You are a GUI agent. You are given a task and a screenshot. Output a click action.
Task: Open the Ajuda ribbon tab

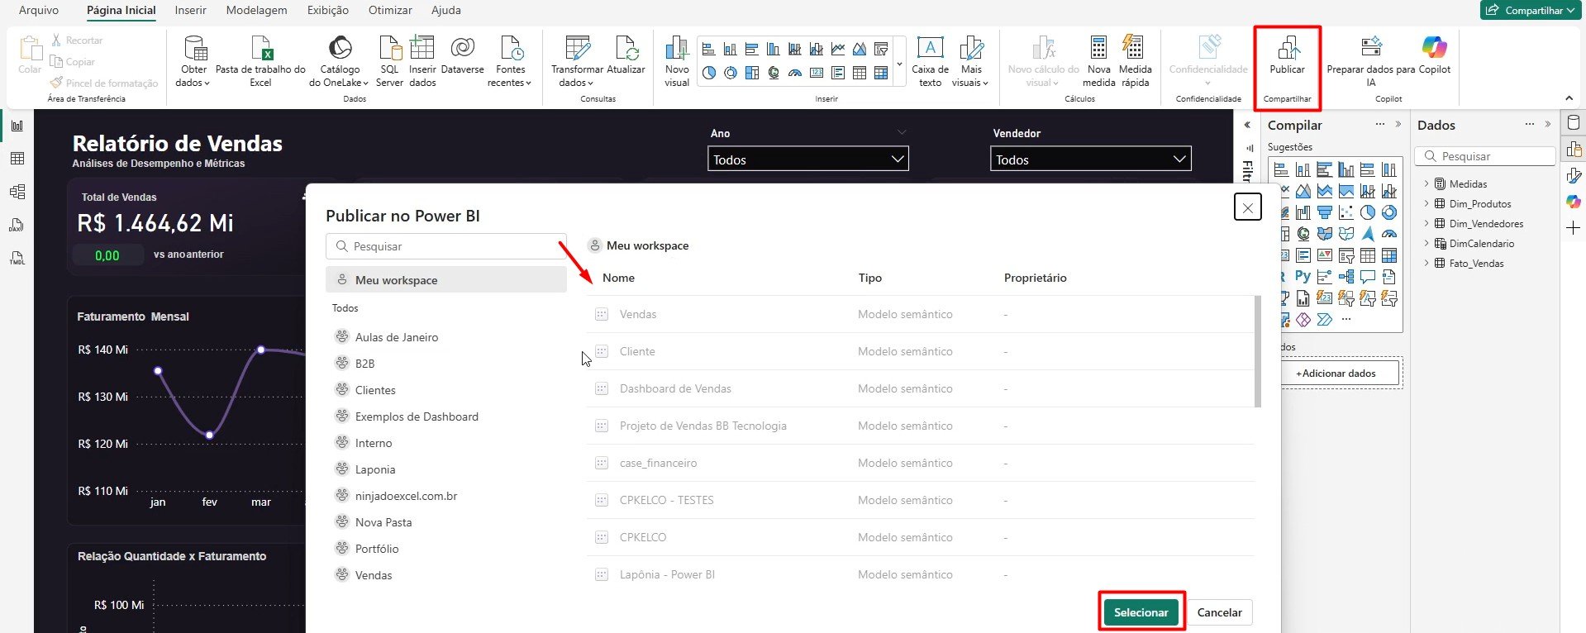point(446,10)
